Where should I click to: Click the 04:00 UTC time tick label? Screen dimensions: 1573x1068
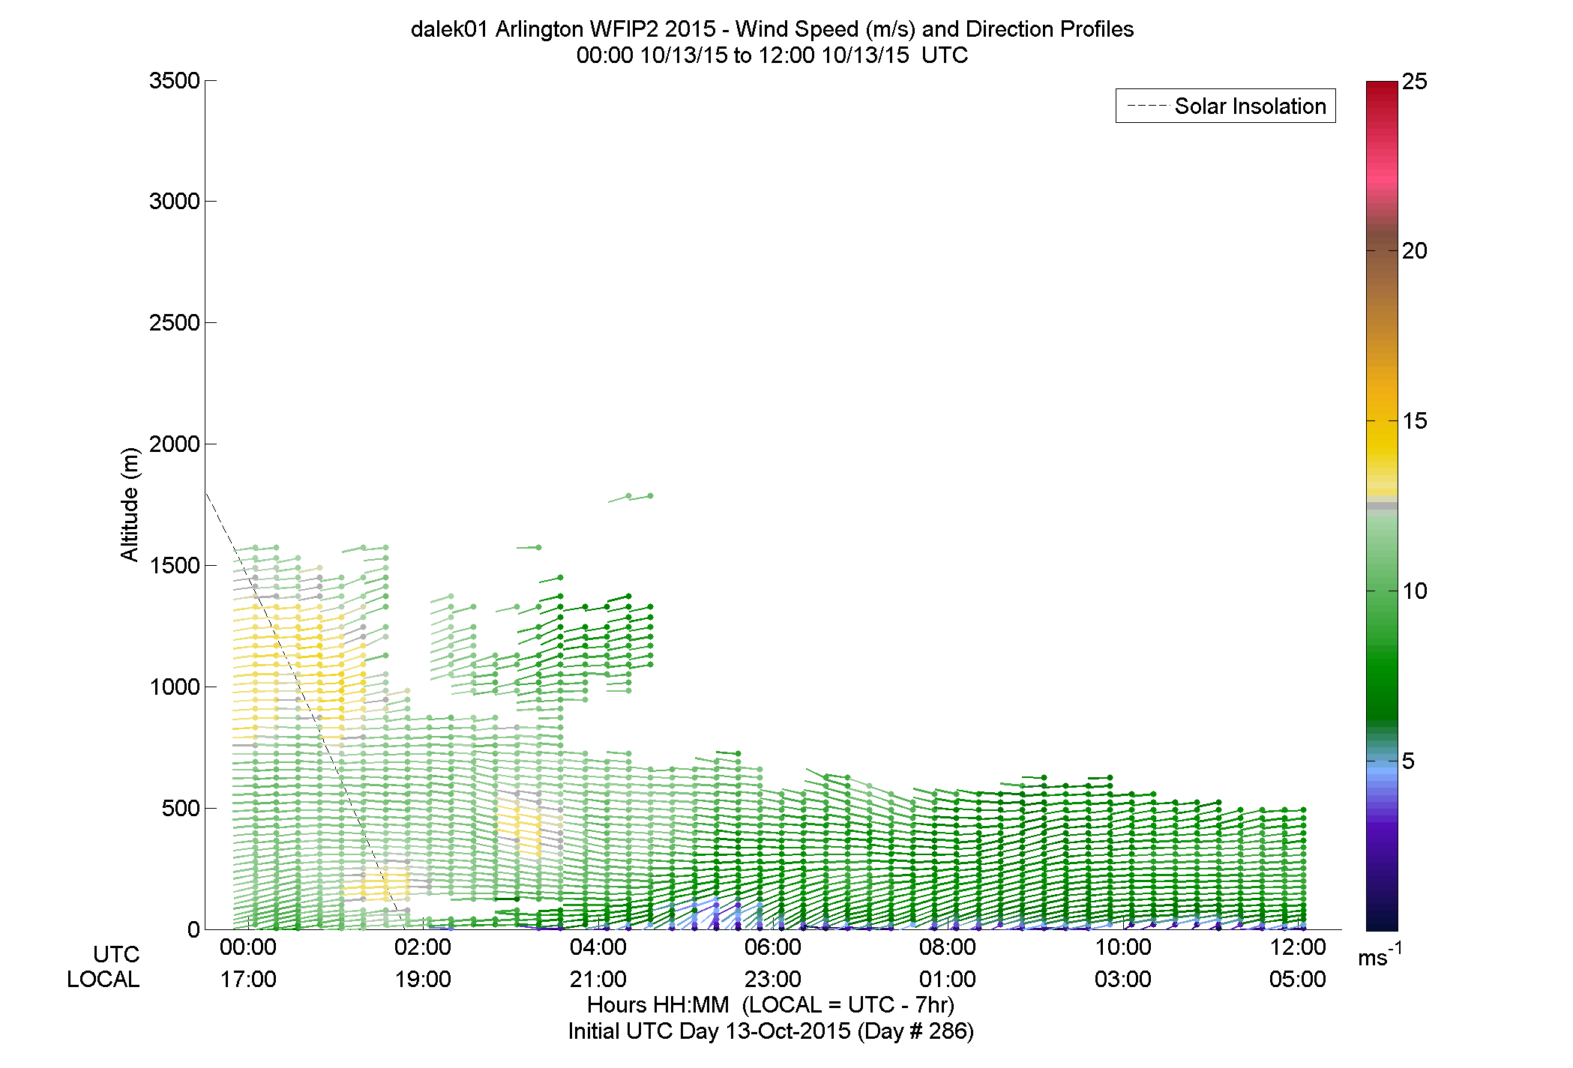(x=598, y=947)
